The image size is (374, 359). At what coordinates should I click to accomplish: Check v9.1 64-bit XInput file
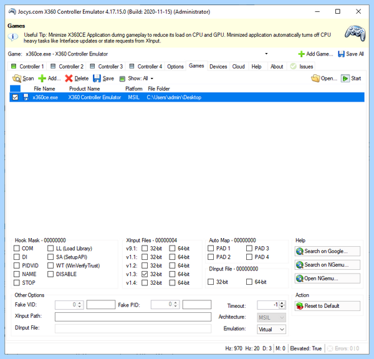172,248
